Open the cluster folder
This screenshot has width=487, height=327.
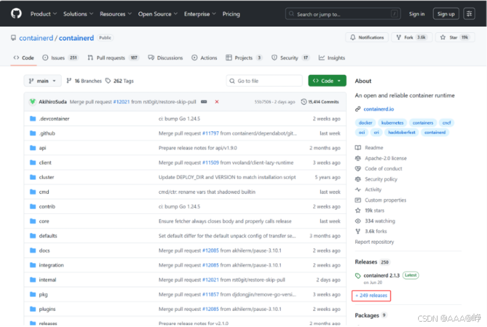point(47,177)
